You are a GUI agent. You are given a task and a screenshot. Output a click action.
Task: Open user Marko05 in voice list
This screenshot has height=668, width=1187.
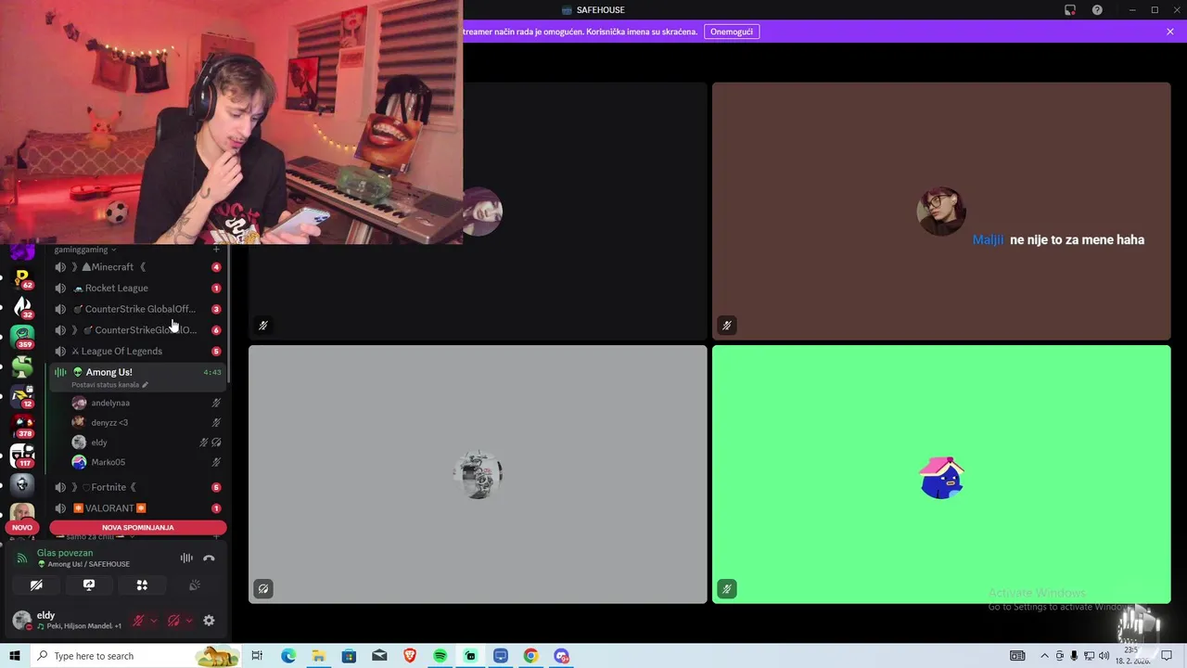147,462
